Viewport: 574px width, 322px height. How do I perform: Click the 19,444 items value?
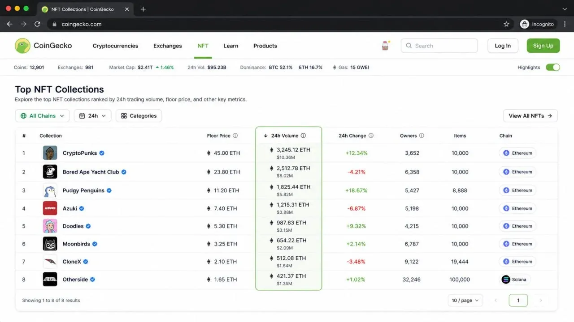pos(460,262)
